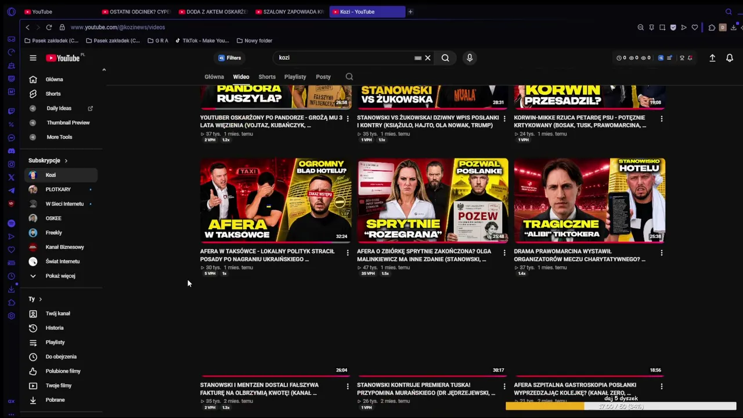Viewport: 743px width, 418px height.
Task: Open the Kozi subscription
Action: pyautogui.click(x=61, y=175)
